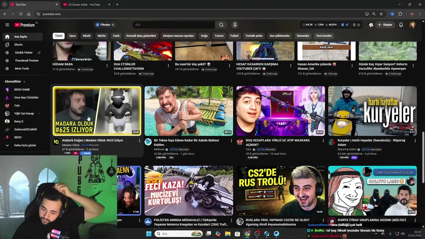Select the Müzik filter chip
Screen dimensions: 425x239
87,36
